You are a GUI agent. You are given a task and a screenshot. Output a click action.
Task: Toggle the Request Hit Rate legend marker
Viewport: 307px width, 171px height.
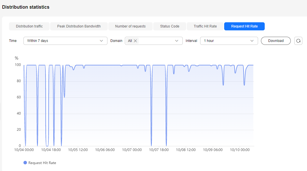pyautogui.click(x=25, y=163)
